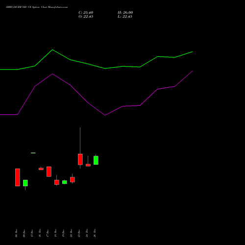
Task: Select the 17 Dec date label
Action: pyautogui.click(x=48, y=233)
